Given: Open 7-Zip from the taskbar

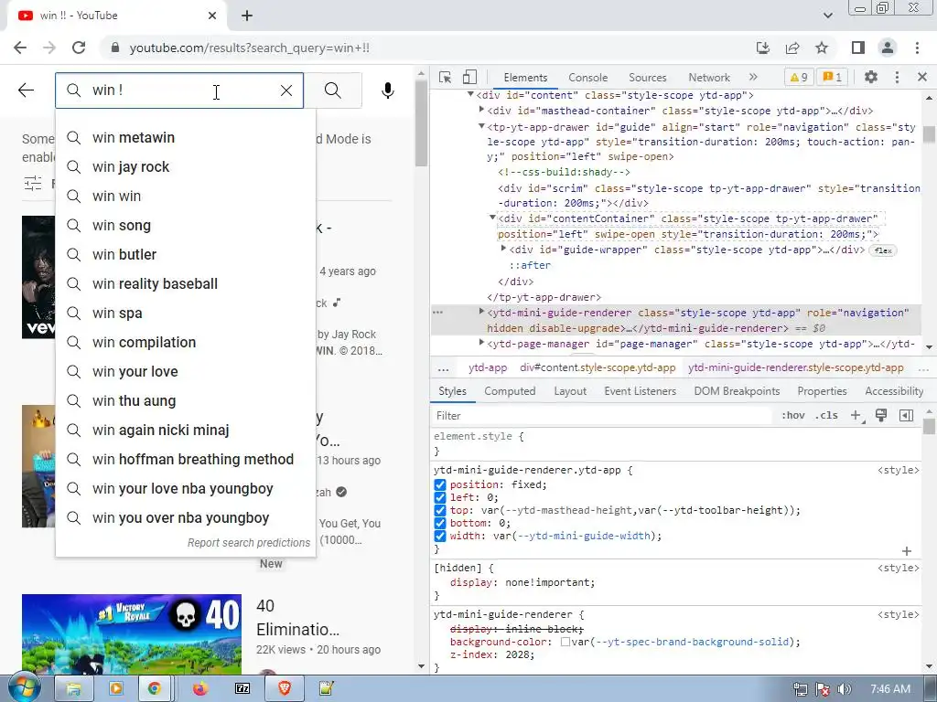Looking at the screenshot, I should click(x=242, y=689).
